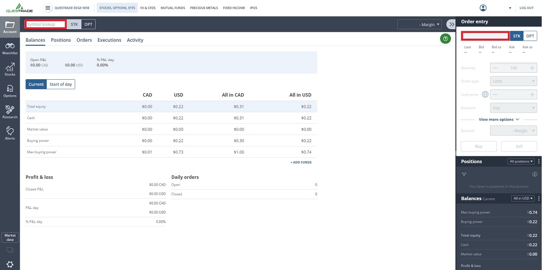The height and width of the screenshot is (270, 542).
Task: Click the Market data button
Action: pyautogui.click(x=10, y=238)
